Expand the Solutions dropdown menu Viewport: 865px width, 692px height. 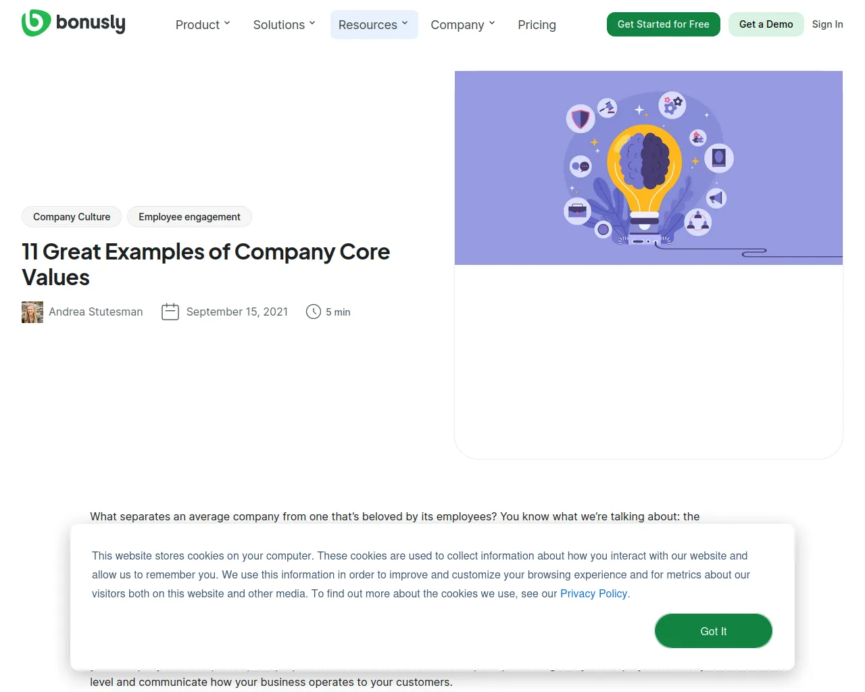click(x=284, y=25)
